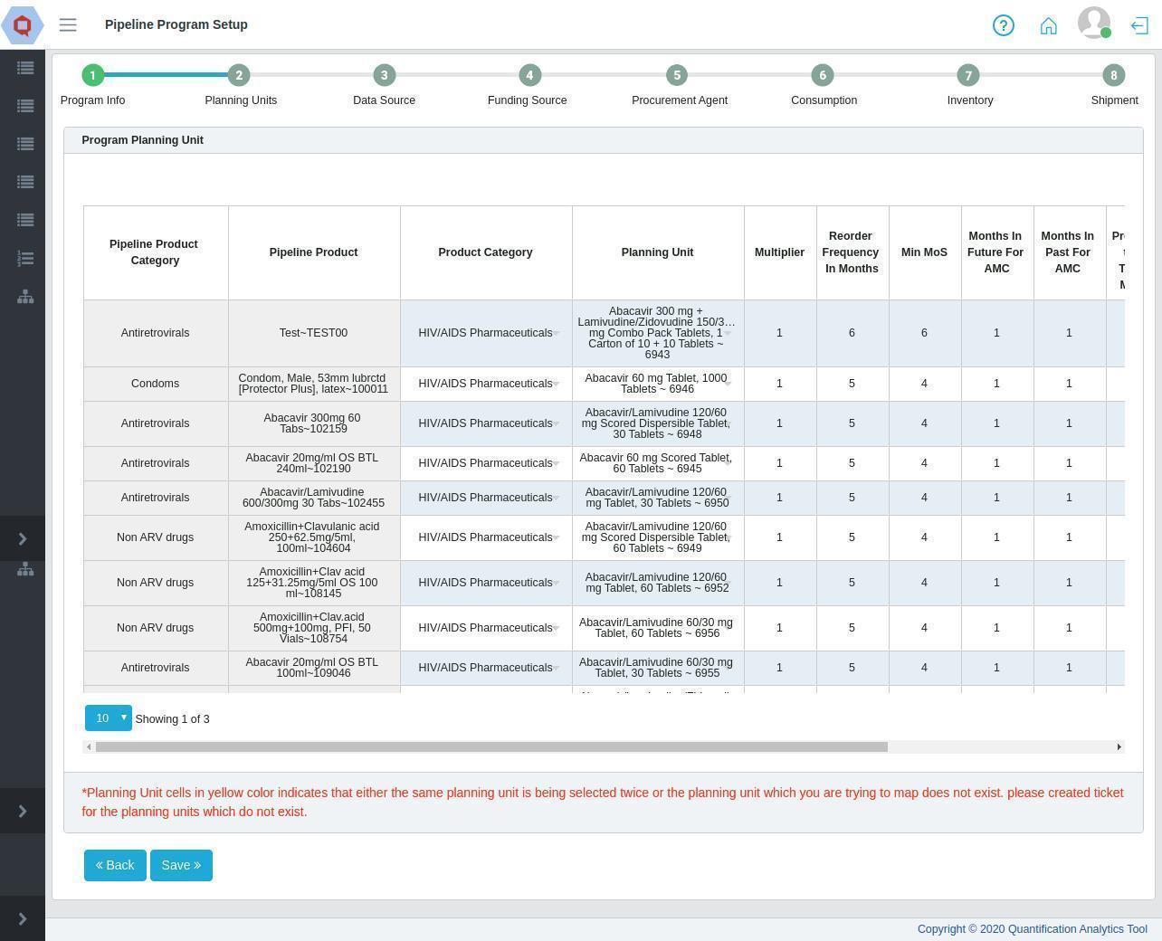Open second list icon in sidebar
Image resolution: width=1162 pixels, height=941 pixels.
pyautogui.click(x=25, y=106)
